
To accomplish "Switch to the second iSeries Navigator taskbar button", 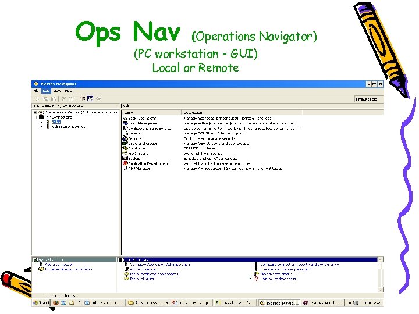I will [323, 303].
